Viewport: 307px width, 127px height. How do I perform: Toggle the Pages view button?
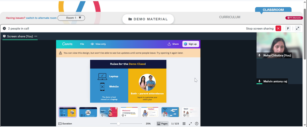click(x=162, y=124)
